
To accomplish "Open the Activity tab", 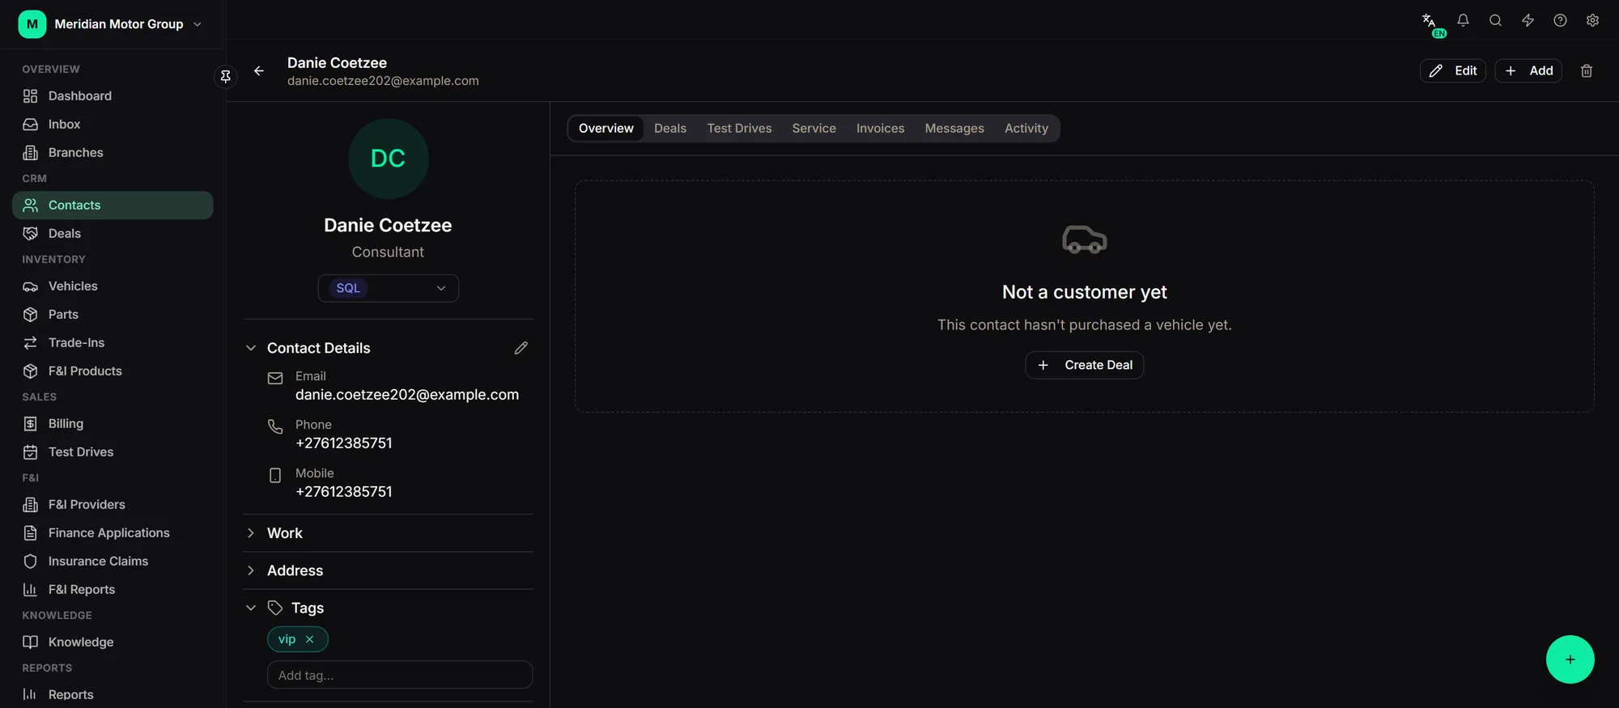I will pyautogui.click(x=1026, y=129).
